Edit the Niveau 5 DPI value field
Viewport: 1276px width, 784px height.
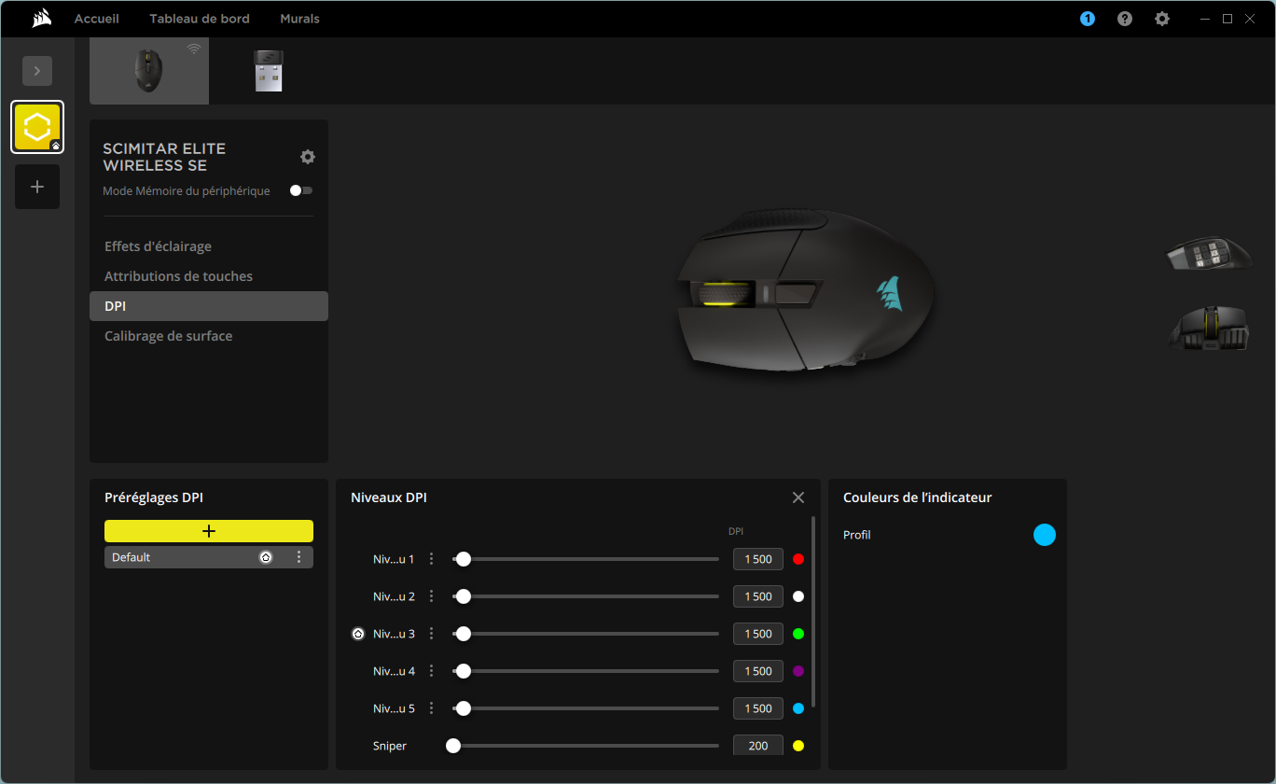click(758, 708)
